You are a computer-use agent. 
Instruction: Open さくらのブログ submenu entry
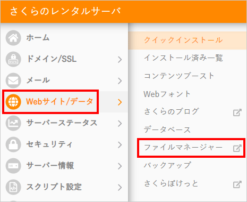pyautogui.click(x=172, y=111)
